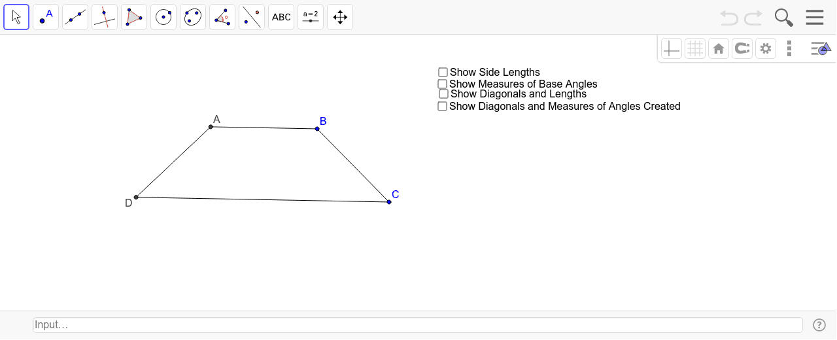Screen dimensions: 837x340
Task: Select the slider a=2 tool
Action: (x=311, y=17)
